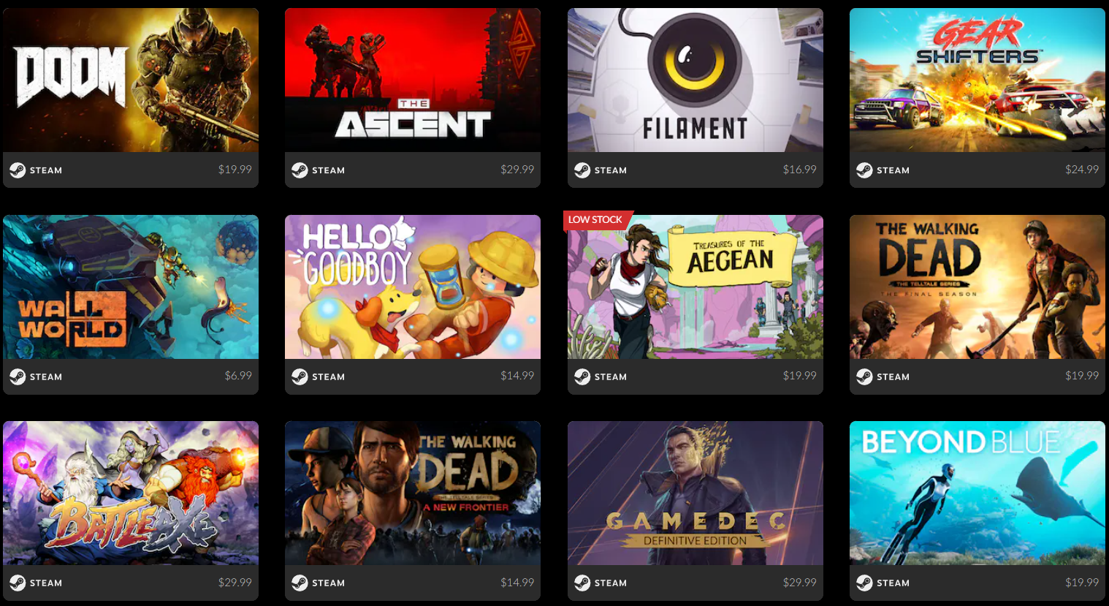Select the Battle Axe game thumbnail
Image resolution: width=1109 pixels, height=606 pixels.
pos(131,493)
